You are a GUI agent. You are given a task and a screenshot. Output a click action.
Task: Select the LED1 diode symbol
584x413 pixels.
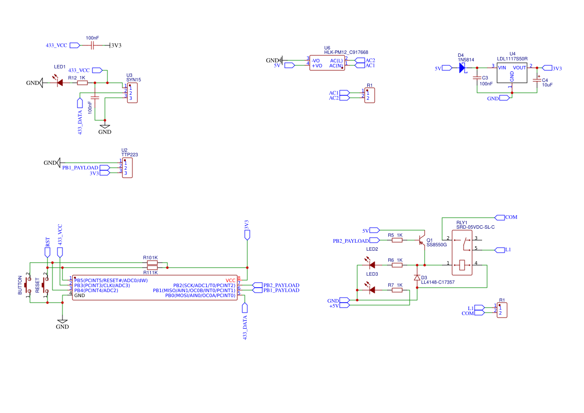tap(59, 82)
